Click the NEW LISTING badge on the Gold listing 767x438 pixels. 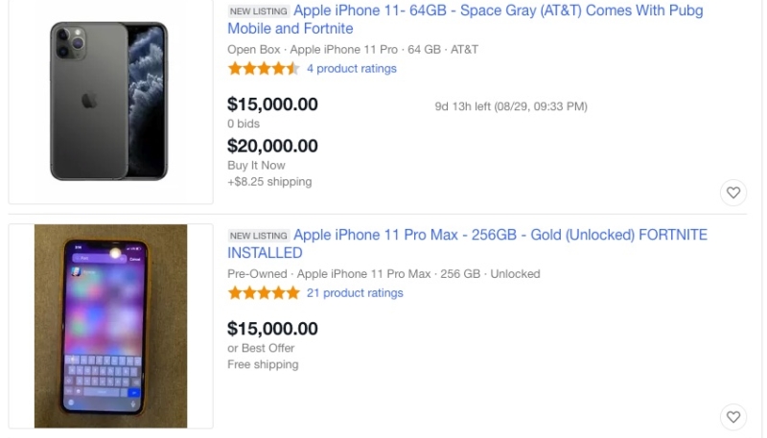click(x=258, y=236)
